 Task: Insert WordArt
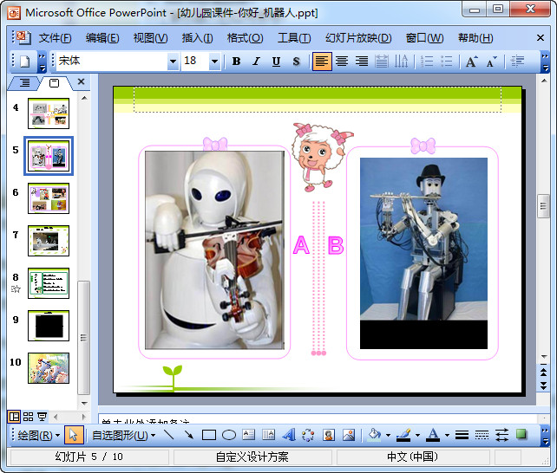click(x=289, y=435)
